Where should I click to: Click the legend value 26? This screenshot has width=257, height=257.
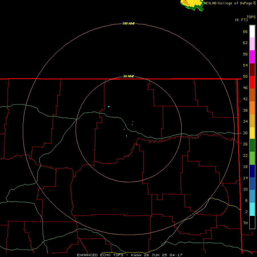coord(245,144)
